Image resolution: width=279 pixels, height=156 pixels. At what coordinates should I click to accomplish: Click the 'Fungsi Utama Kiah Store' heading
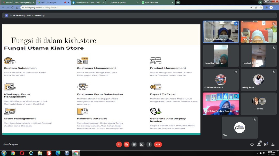tap(44, 48)
